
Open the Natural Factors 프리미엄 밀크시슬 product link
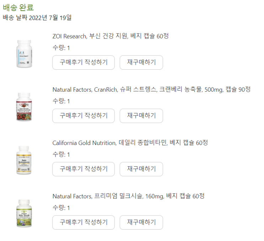(128, 196)
